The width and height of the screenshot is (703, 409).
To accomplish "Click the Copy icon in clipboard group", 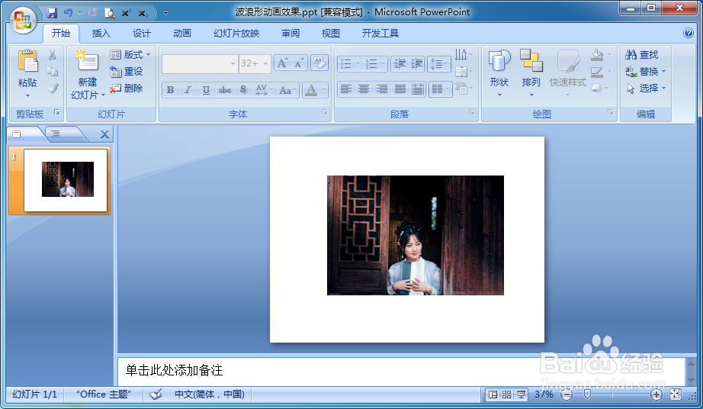I will [53, 71].
